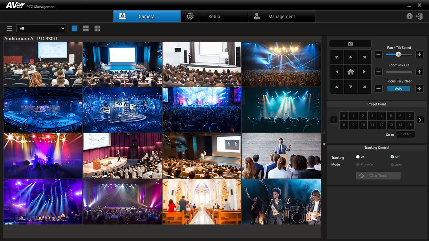The image size is (429, 241).
Task: Focus far with minus button
Action: 378,88
